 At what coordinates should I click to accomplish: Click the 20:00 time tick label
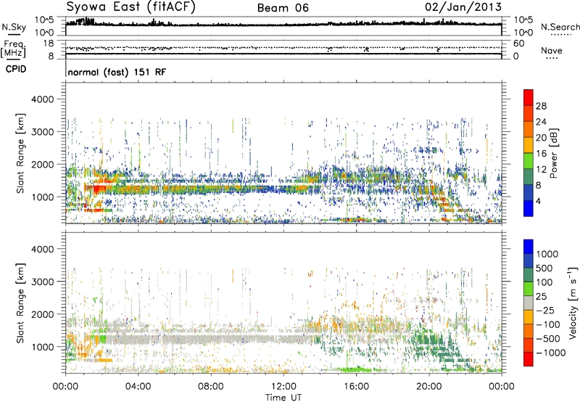point(428,387)
